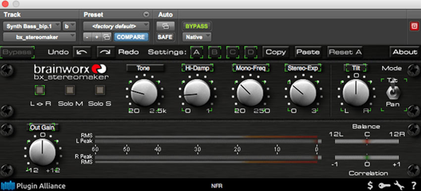
Task: Toggle the plugin Bypass button in toolbar
Action: pyautogui.click(x=17, y=52)
